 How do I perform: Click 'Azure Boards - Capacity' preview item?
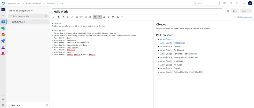coord(171,69)
